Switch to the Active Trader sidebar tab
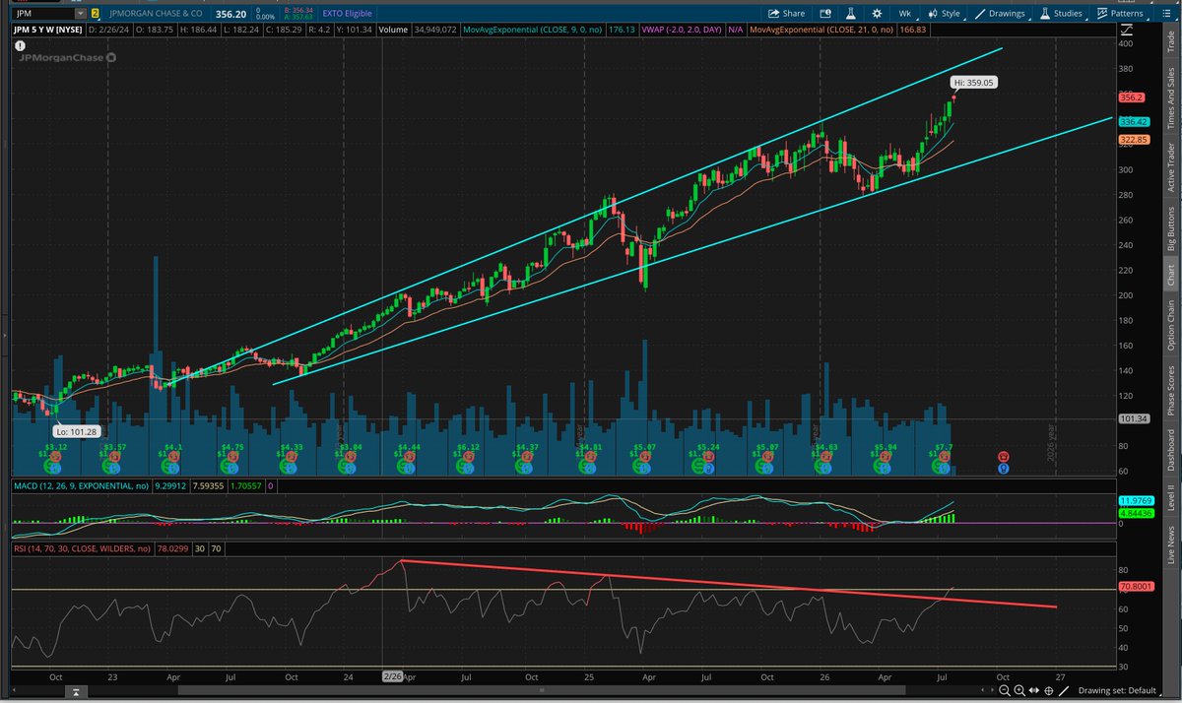 pos(1170,168)
